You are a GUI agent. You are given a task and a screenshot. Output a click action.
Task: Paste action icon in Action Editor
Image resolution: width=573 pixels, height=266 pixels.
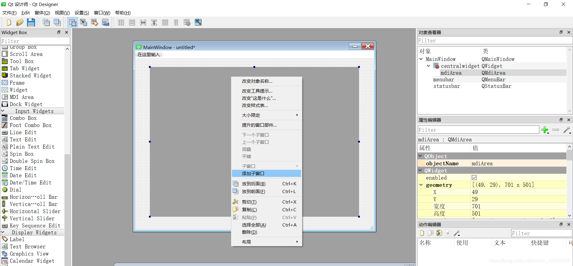click(x=439, y=233)
